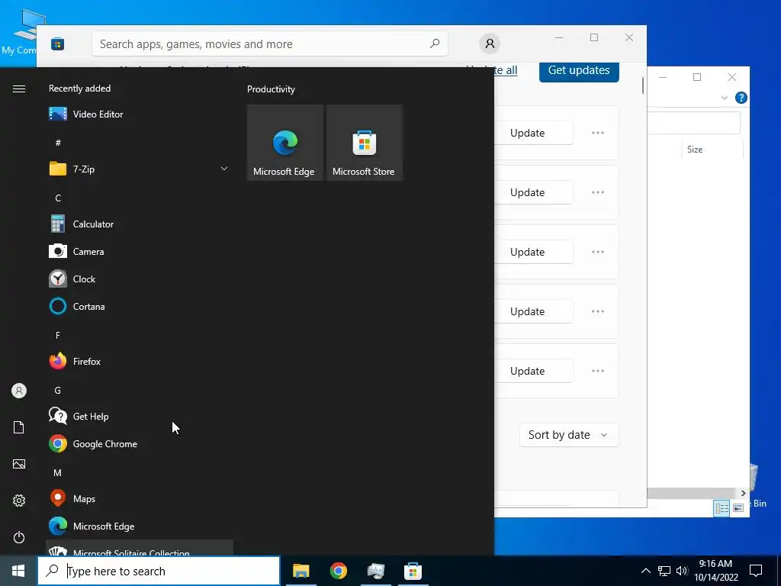Focus the Microsoft Store search field

point(269,43)
